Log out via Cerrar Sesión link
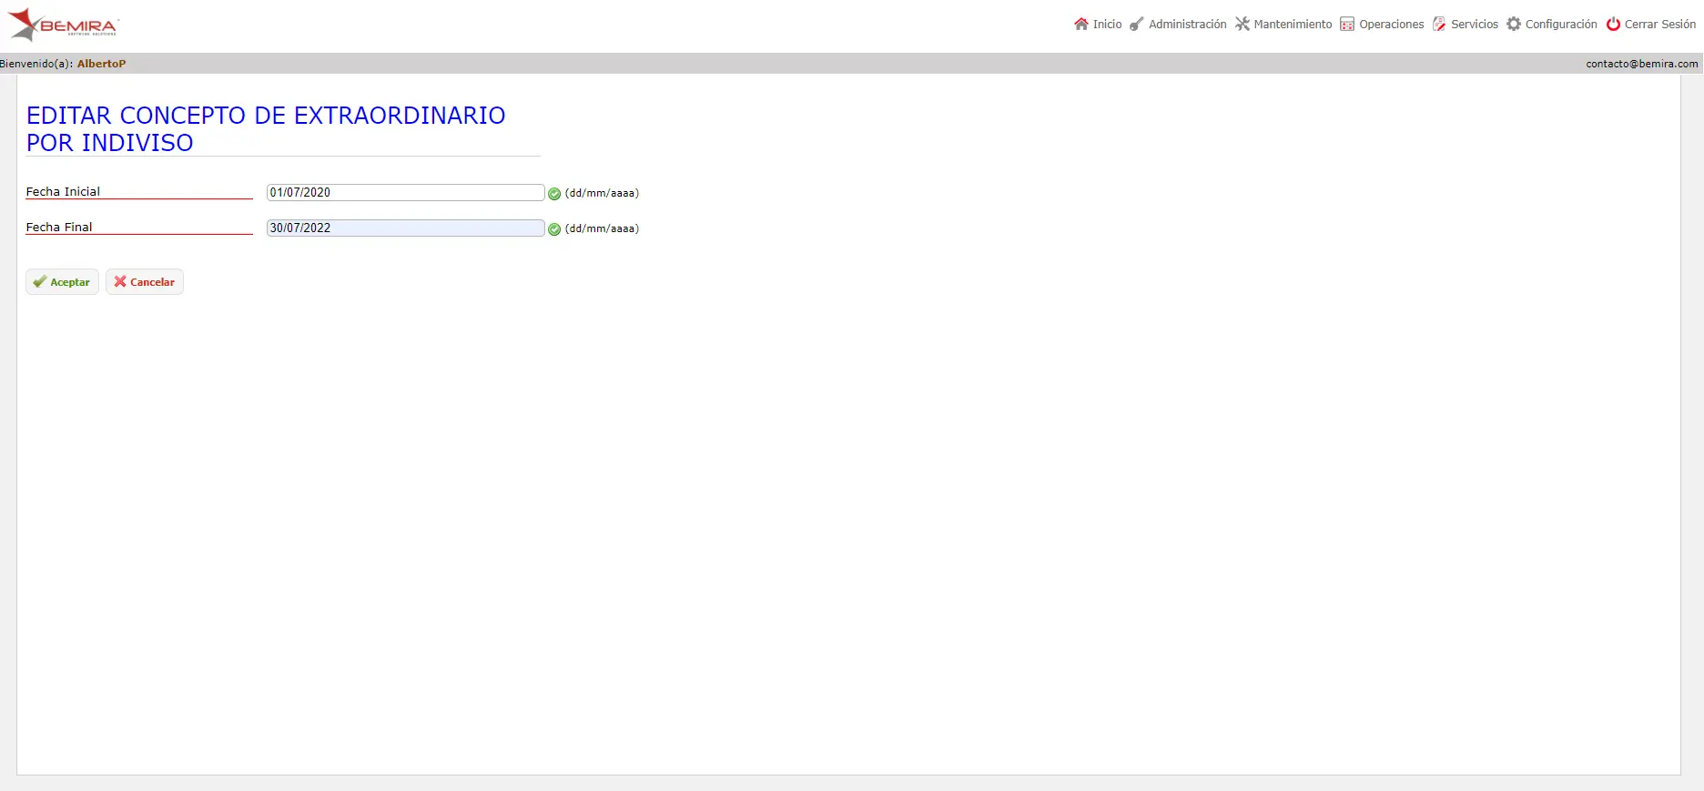Image resolution: width=1704 pixels, height=791 pixels. tap(1660, 25)
